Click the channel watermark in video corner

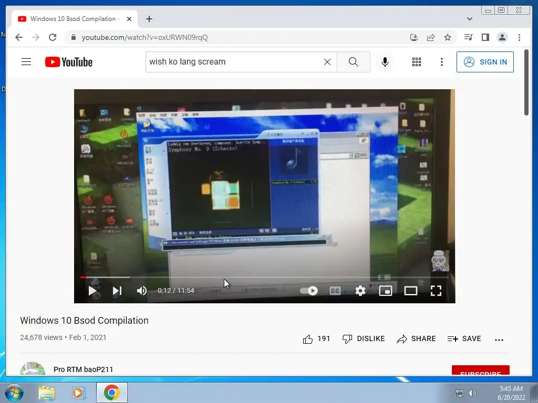(440, 261)
